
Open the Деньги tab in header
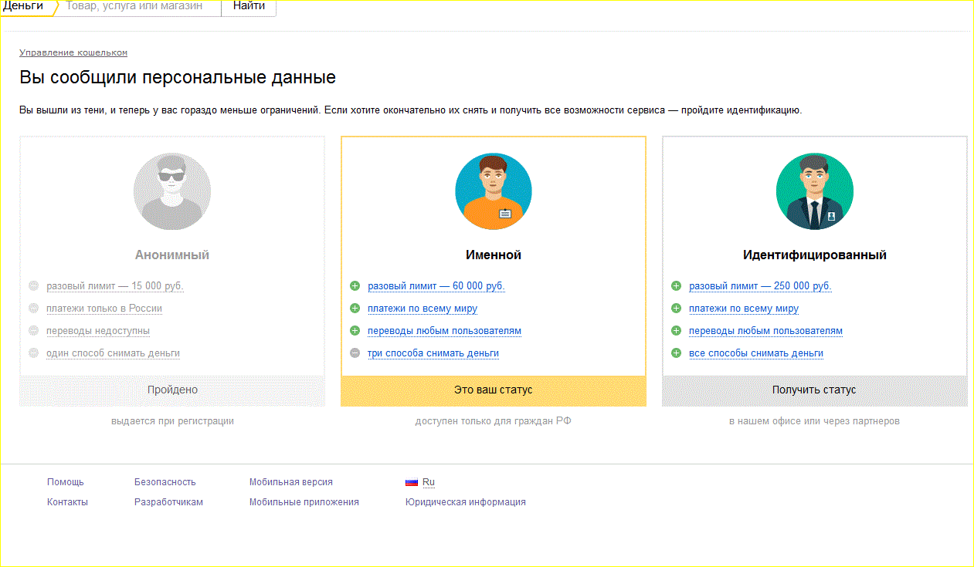[x=25, y=6]
